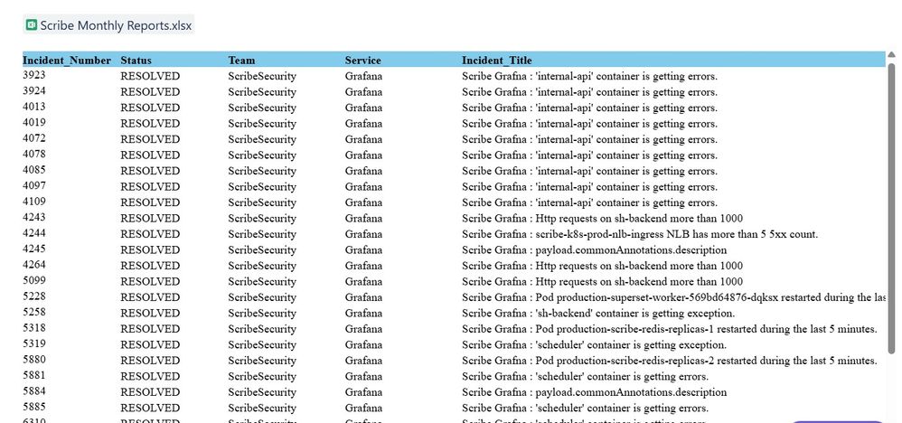Click the vertical scrollbar thumb of the table

(891, 207)
